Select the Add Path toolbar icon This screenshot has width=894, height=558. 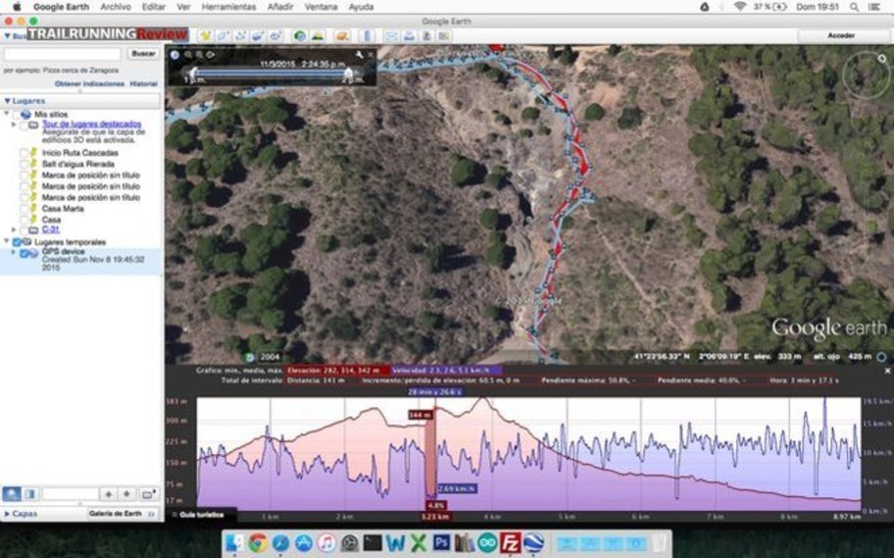(240, 36)
